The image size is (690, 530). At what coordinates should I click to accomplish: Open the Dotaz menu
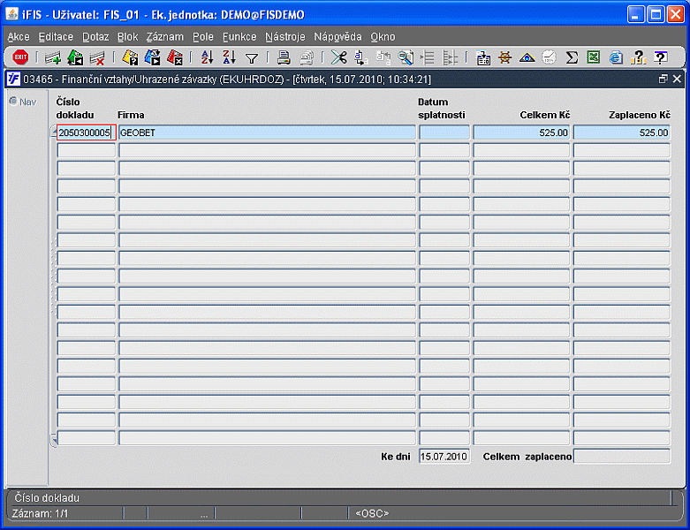pyautogui.click(x=95, y=37)
